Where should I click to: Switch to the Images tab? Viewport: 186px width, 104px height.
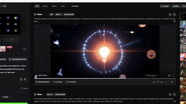pyautogui.click(x=45, y=6)
